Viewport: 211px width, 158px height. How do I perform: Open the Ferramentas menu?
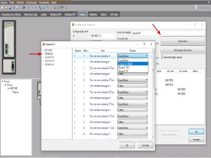coord(44,3)
